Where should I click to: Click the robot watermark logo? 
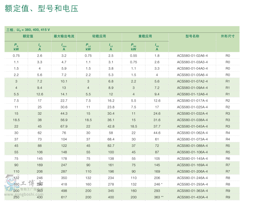11,183
